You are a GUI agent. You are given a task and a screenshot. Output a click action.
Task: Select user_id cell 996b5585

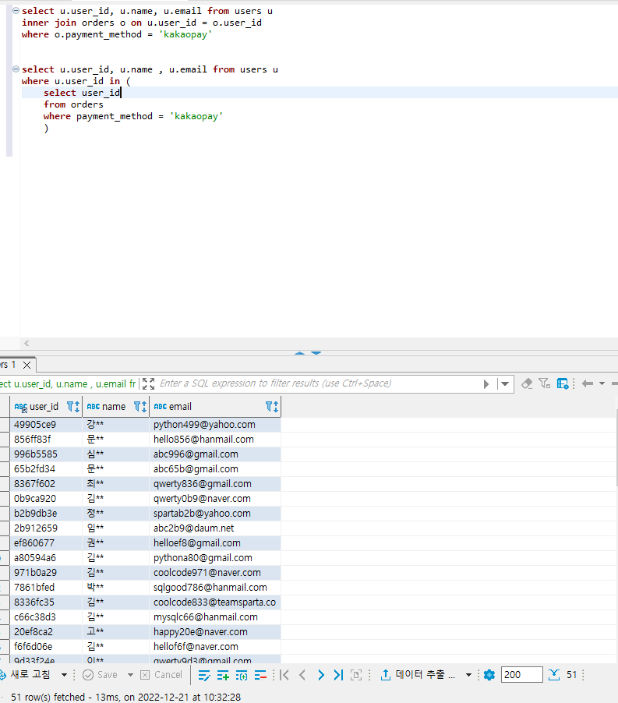click(46, 454)
